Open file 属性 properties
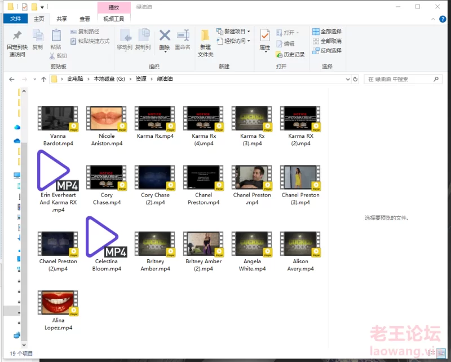The width and height of the screenshot is (451, 362). pyautogui.click(x=265, y=40)
